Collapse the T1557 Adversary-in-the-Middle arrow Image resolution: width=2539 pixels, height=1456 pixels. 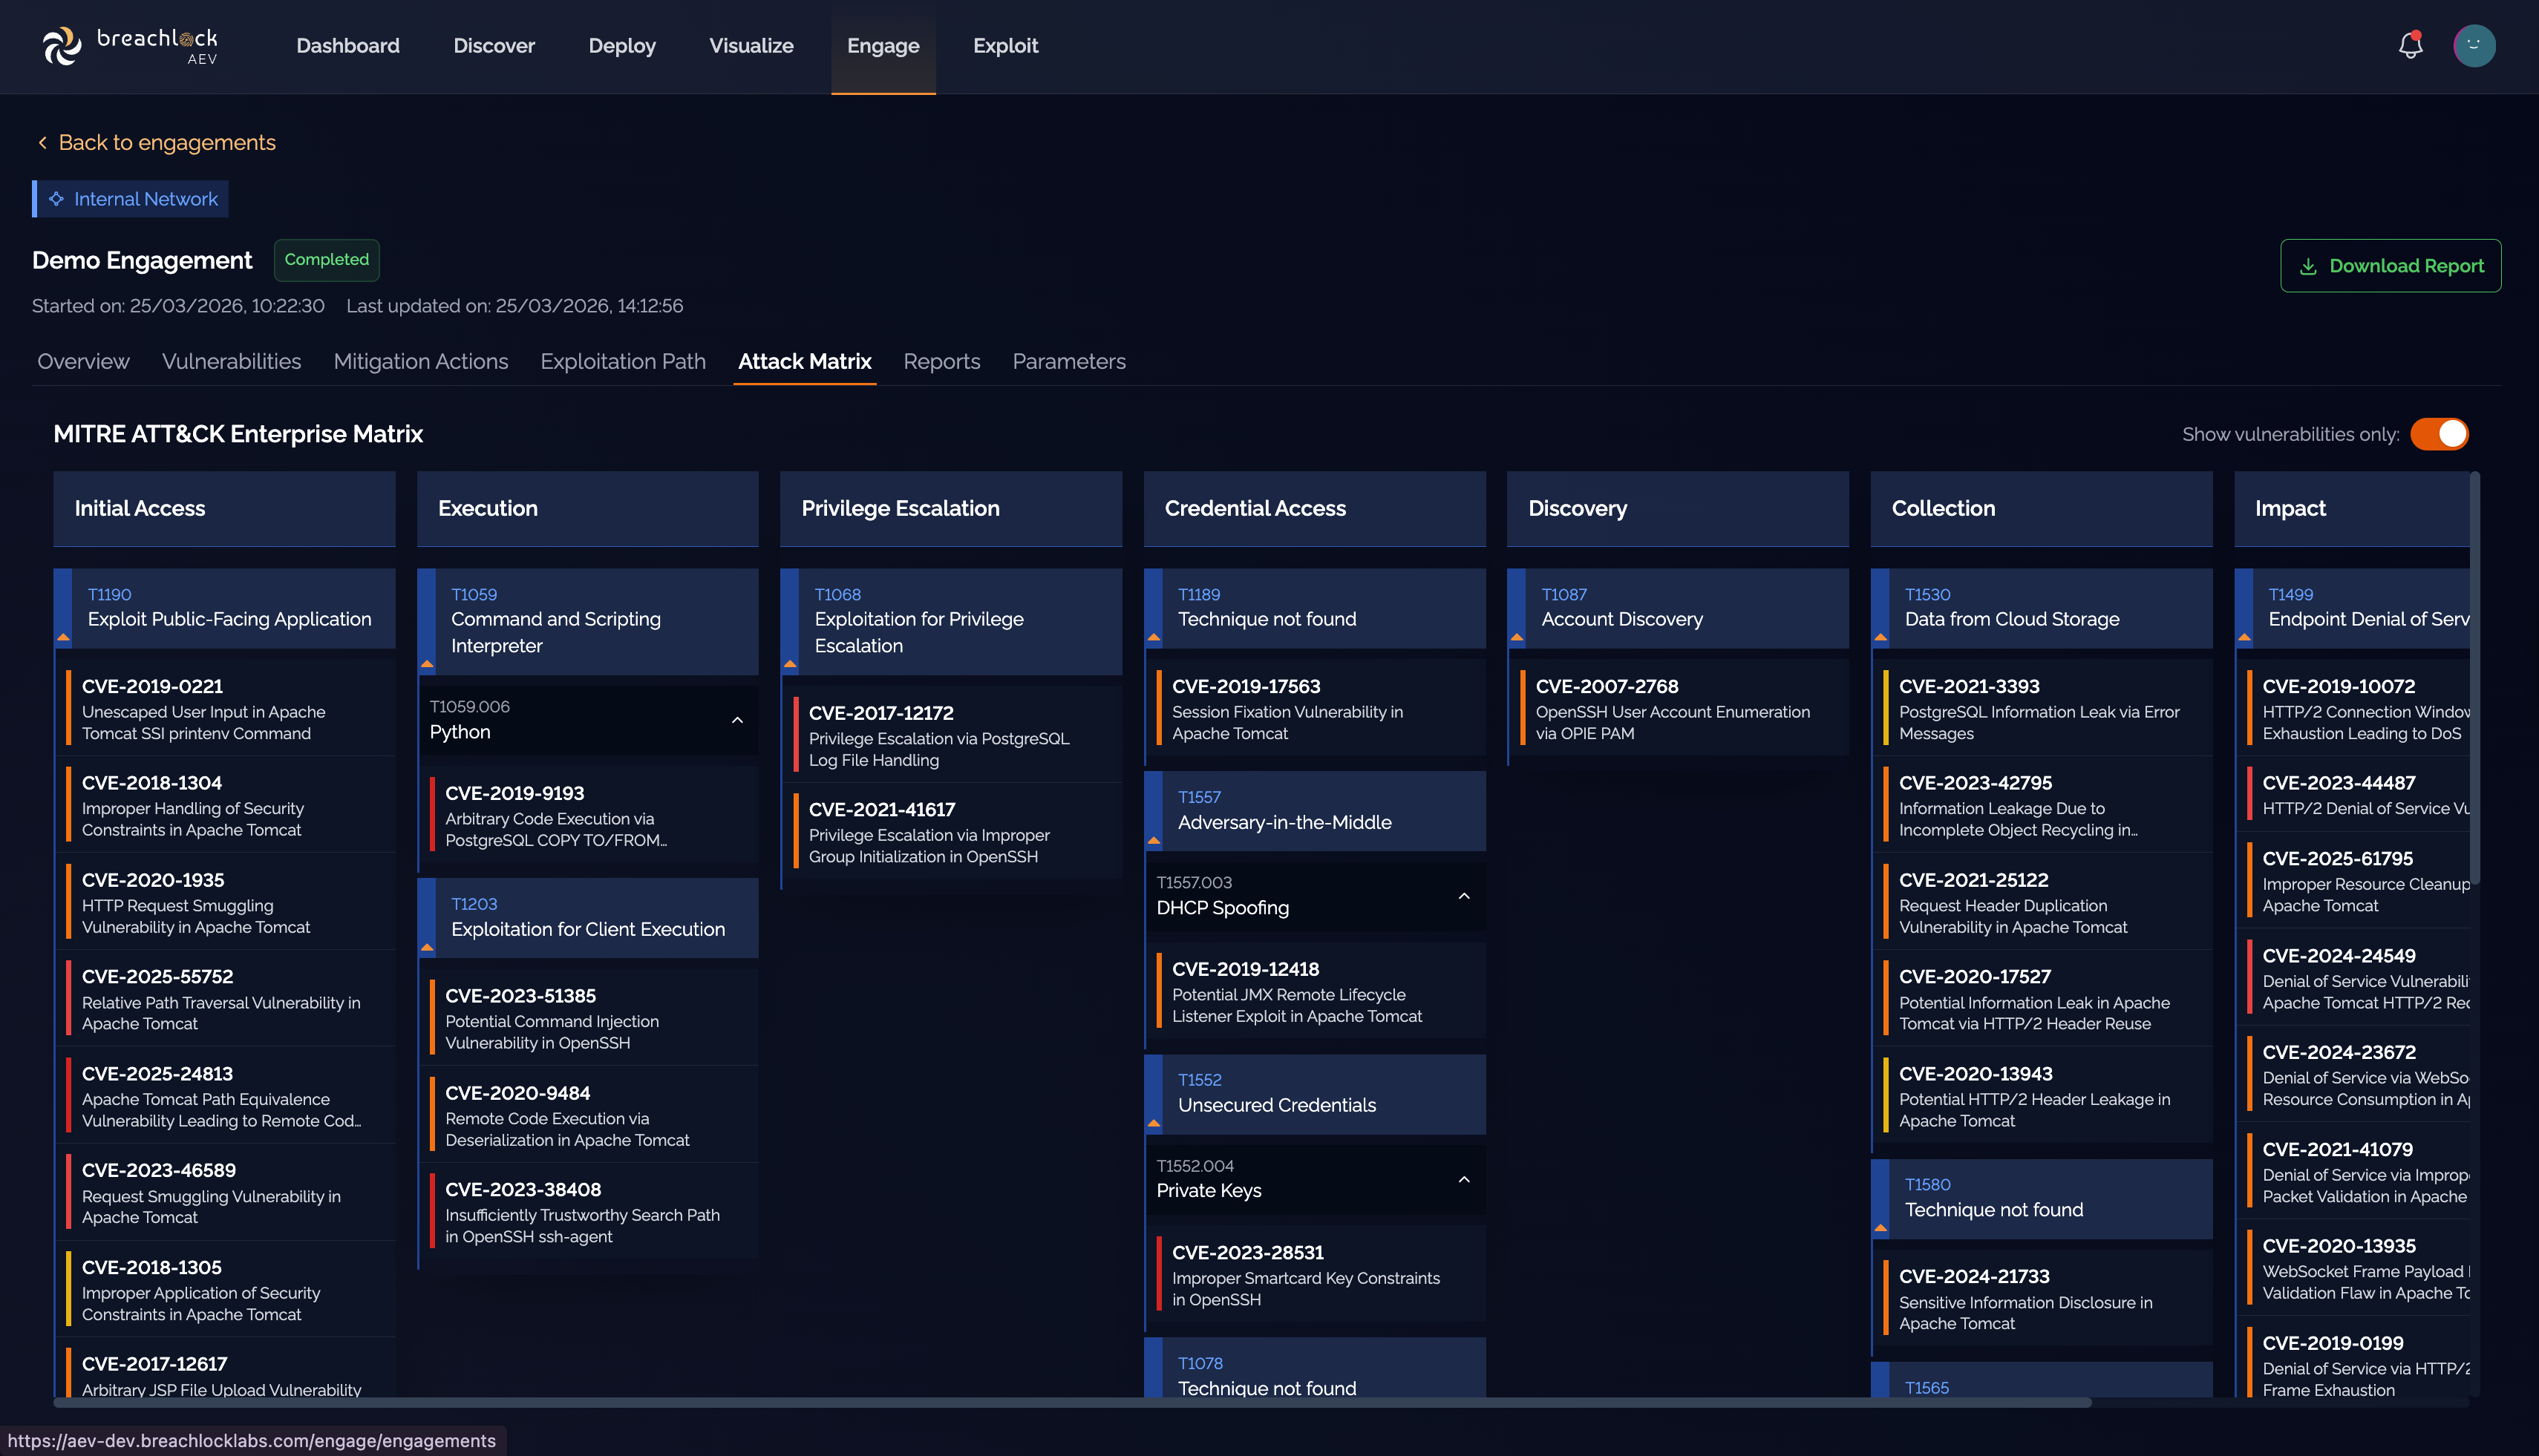1154,840
